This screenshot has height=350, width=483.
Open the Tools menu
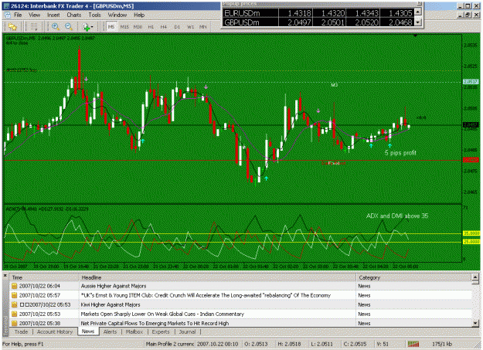tap(94, 15)
